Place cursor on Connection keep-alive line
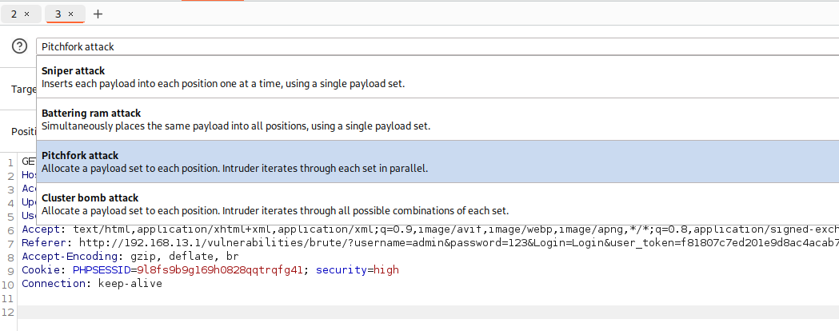 (91, 284)
